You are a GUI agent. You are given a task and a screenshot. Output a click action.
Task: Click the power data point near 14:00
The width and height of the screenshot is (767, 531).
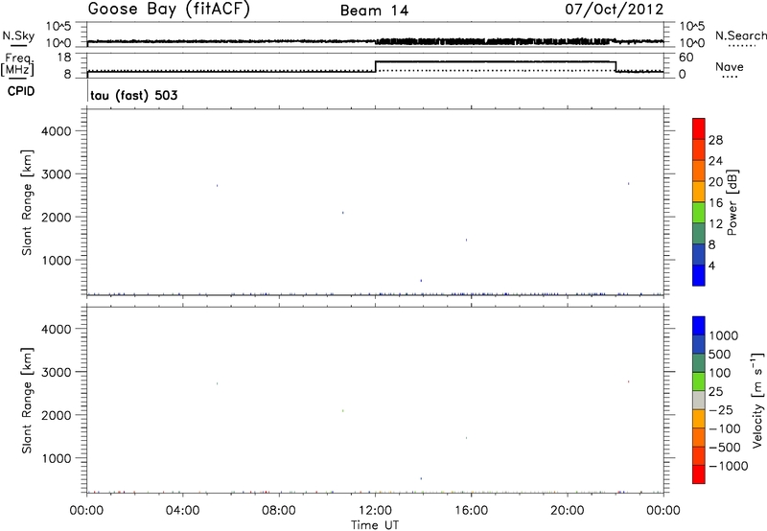click(x=421, y=281)
